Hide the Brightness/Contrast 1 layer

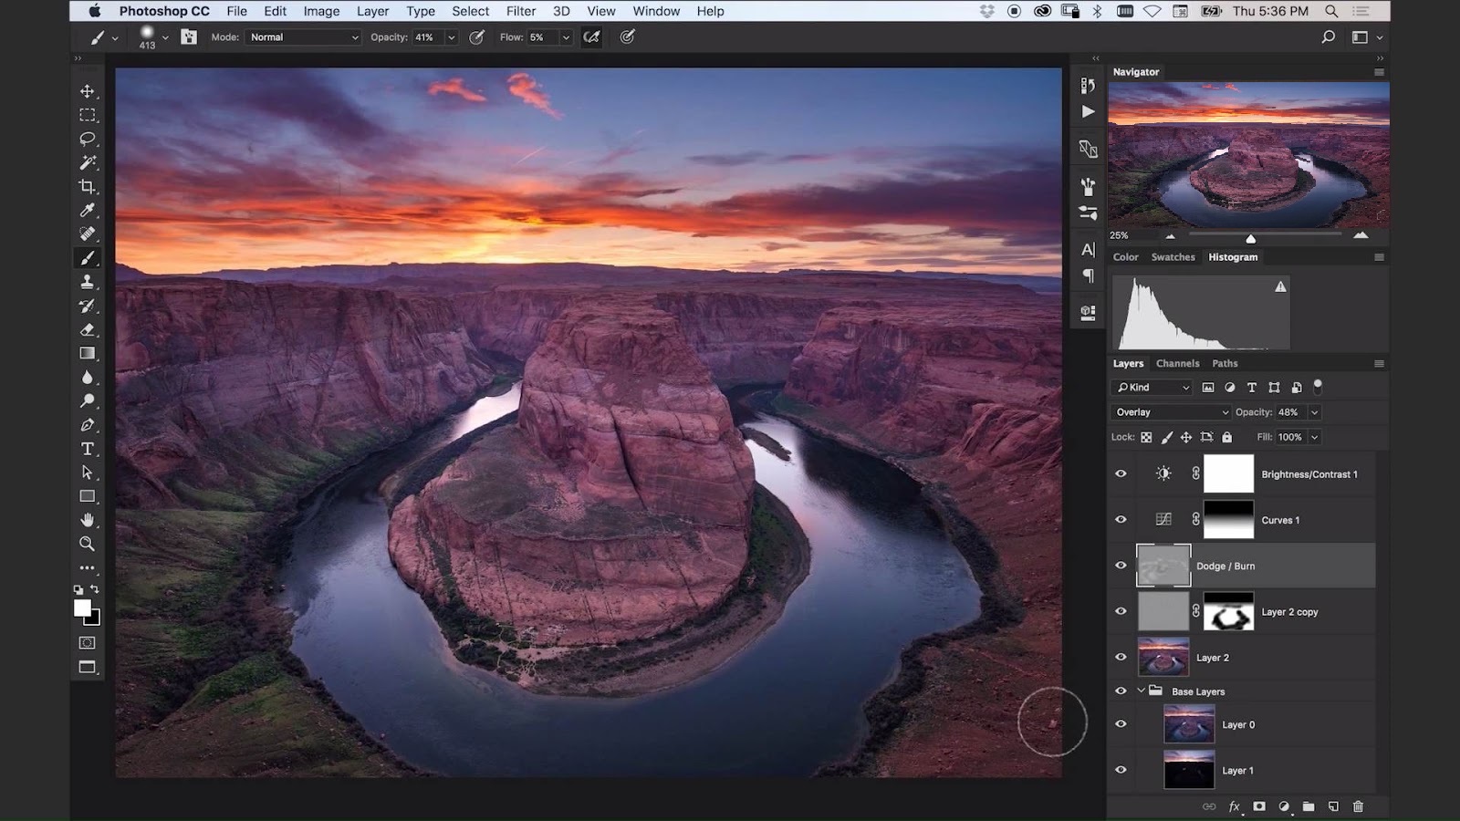click(x=1121, y=474)
